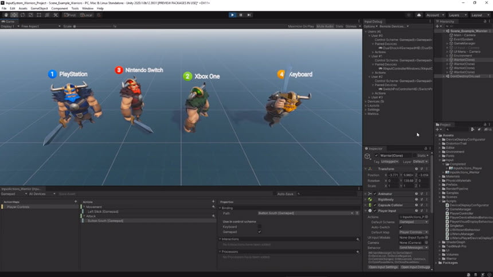Click Open Input Debugger button
This screenshot has height=277, width=493.
point(416,267)
